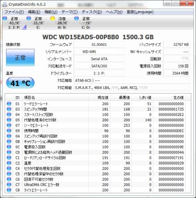Click the buffer size value 32767 KB
The image size is (196, 198).
coord(177,45)
